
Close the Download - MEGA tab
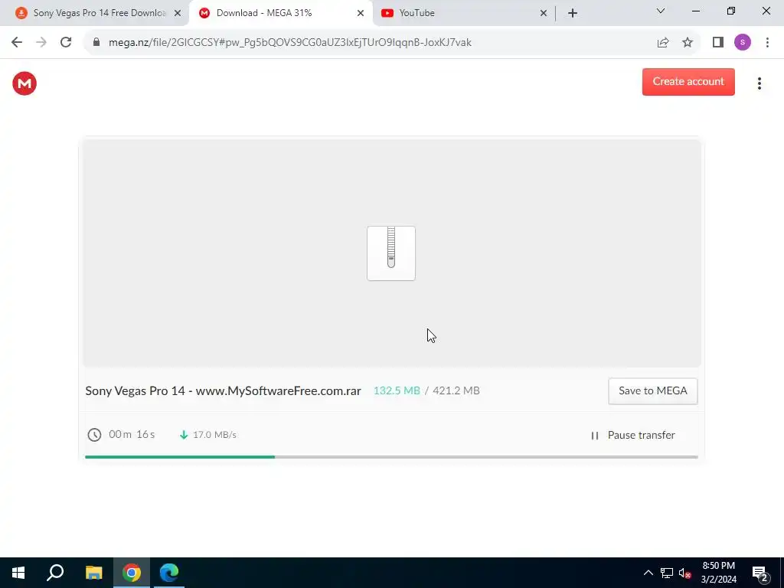pyautogui.click(x=360, y=13)
